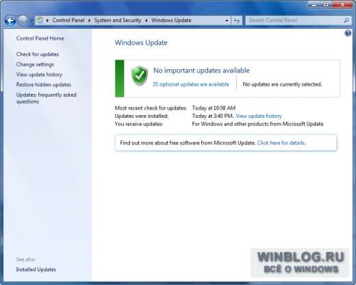Click the magnifier search icon
The image size is (356, 285).
[346, 21]
